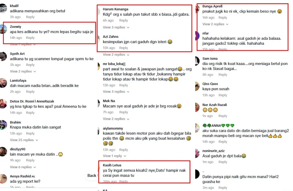Show 2 replies under Bunga Aprell
The width and height of the screenshot is (293, 191).
pos(215,24)
